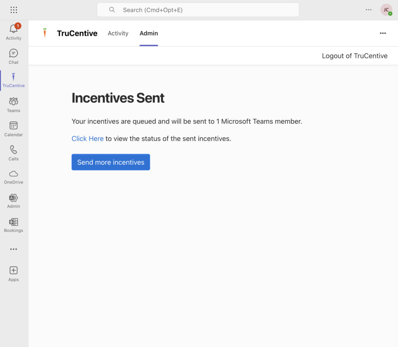Click the app launcher grid icon
The image size is (398, 347).
click(14, 10)
